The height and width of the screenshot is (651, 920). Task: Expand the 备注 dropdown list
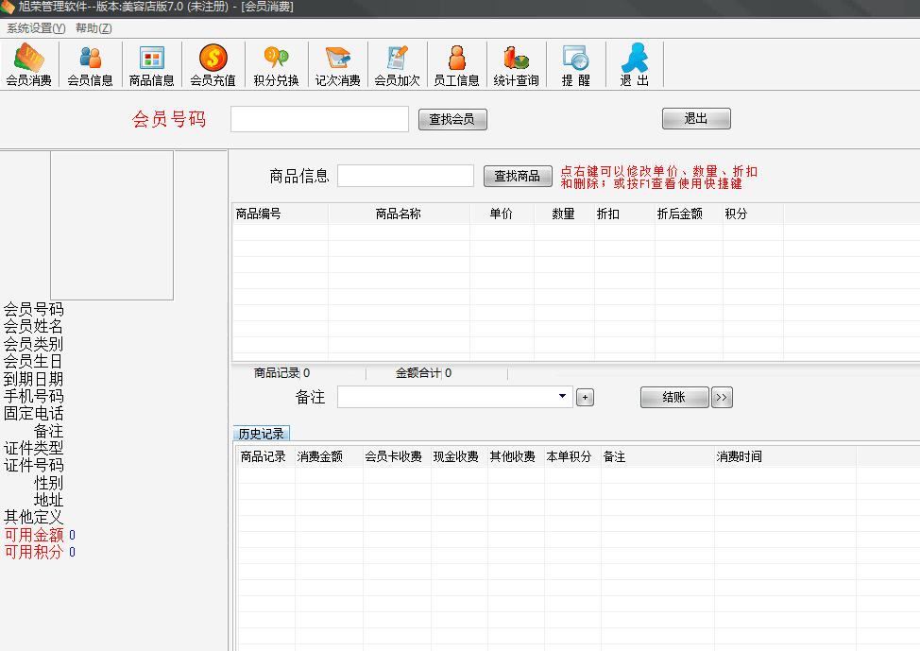click(563, 397)
